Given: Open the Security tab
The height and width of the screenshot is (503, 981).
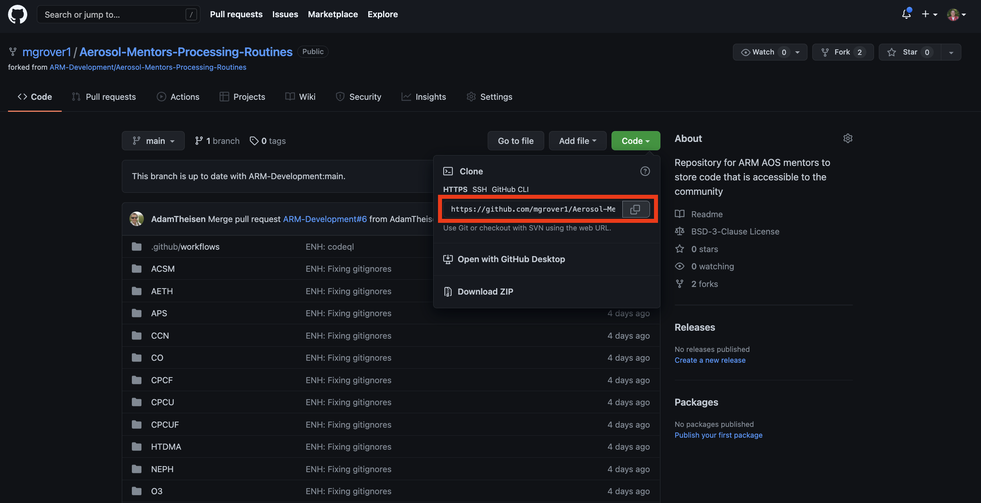Looking at the screenshot, I should tap(358, 97).
